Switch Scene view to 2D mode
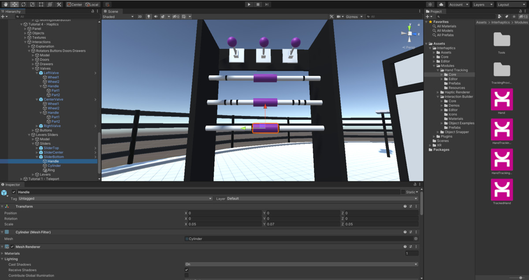This screenshot has width=529, height=280. [x=140, y=16]
